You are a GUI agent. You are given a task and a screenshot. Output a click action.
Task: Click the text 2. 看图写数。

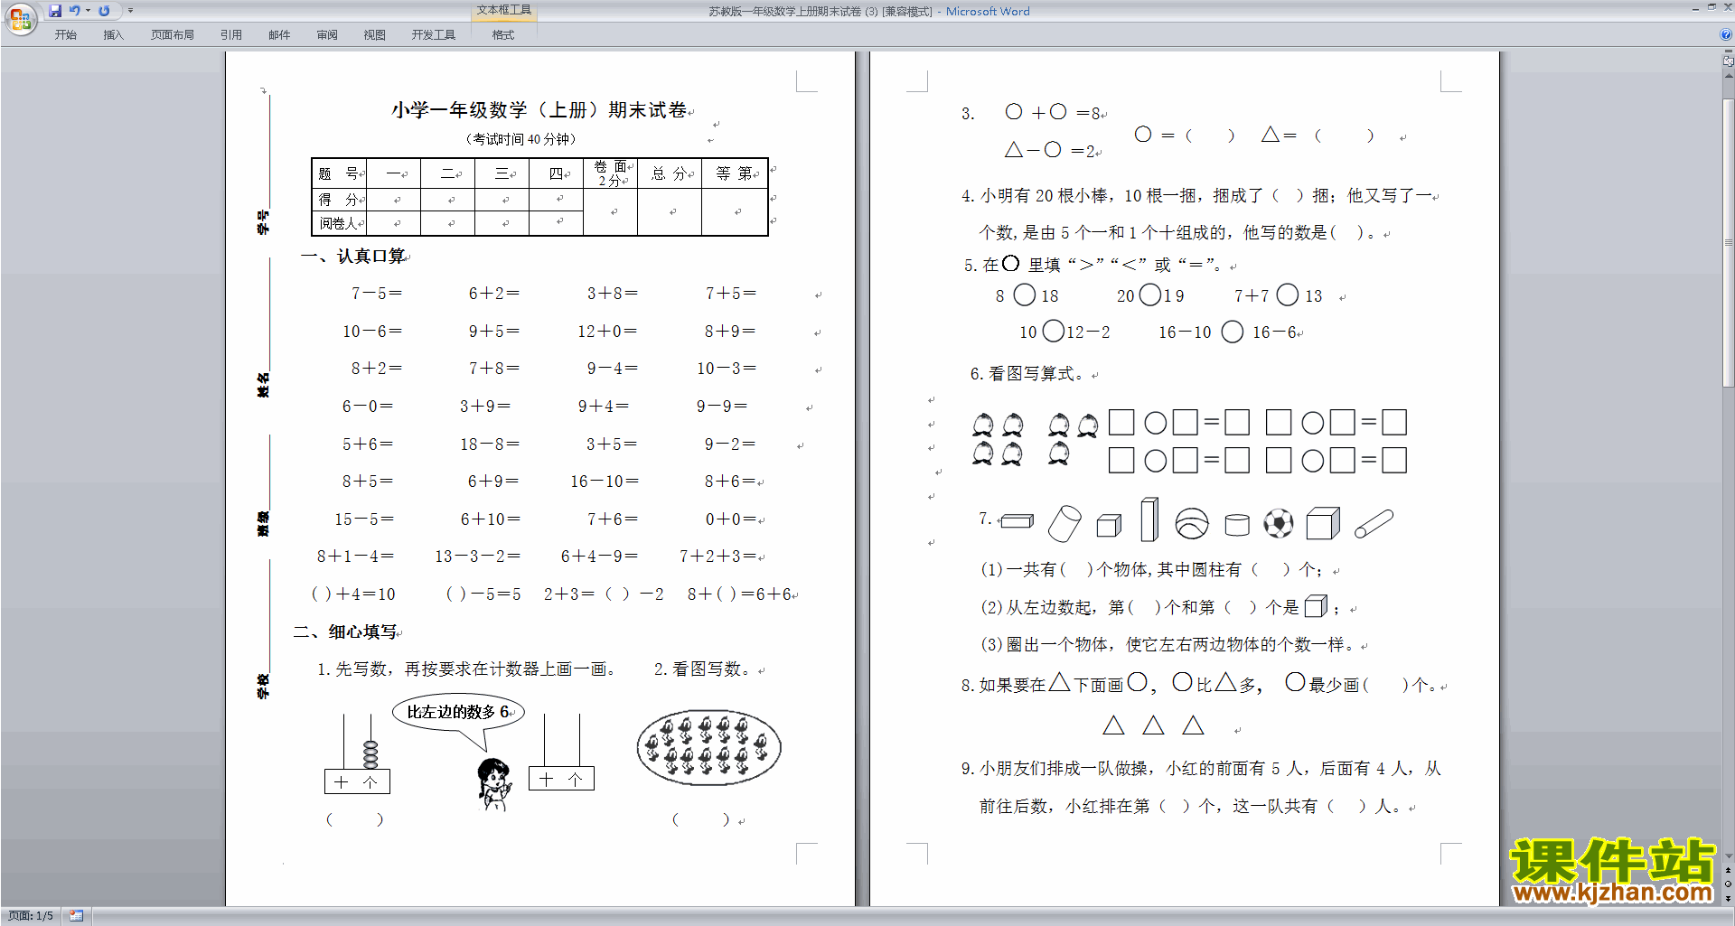704,669
